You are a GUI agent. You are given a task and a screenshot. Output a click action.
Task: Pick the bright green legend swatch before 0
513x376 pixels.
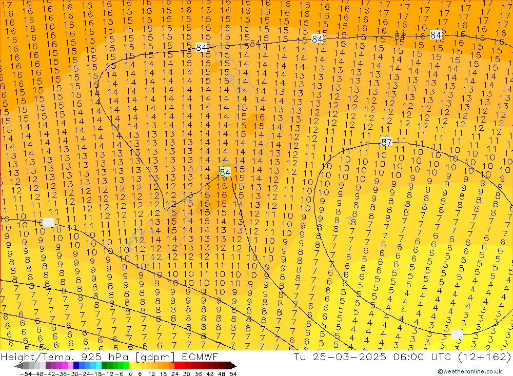[x=126, y=366]
